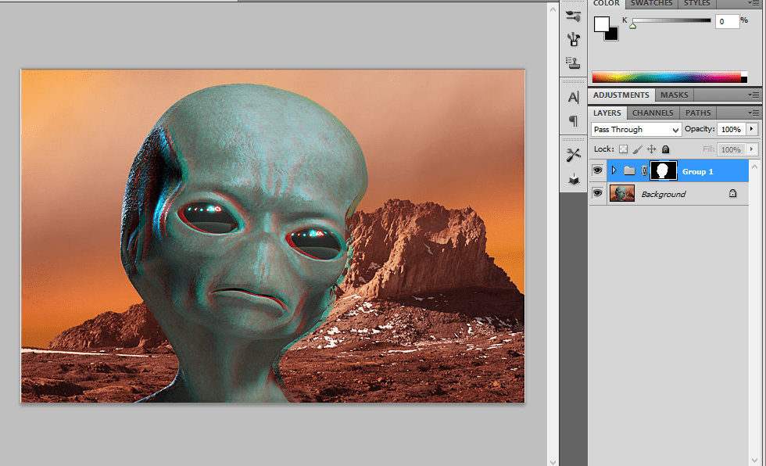Switch to the Paths tab

(698, 113)
